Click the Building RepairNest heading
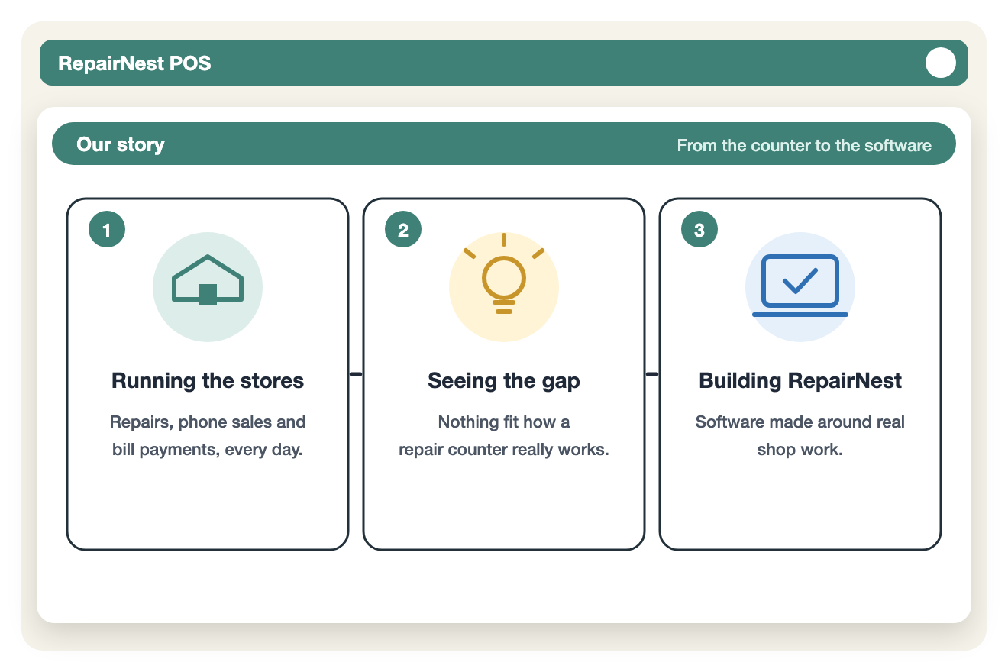The width and height of the screenshot is (1008, 672). 800,381
